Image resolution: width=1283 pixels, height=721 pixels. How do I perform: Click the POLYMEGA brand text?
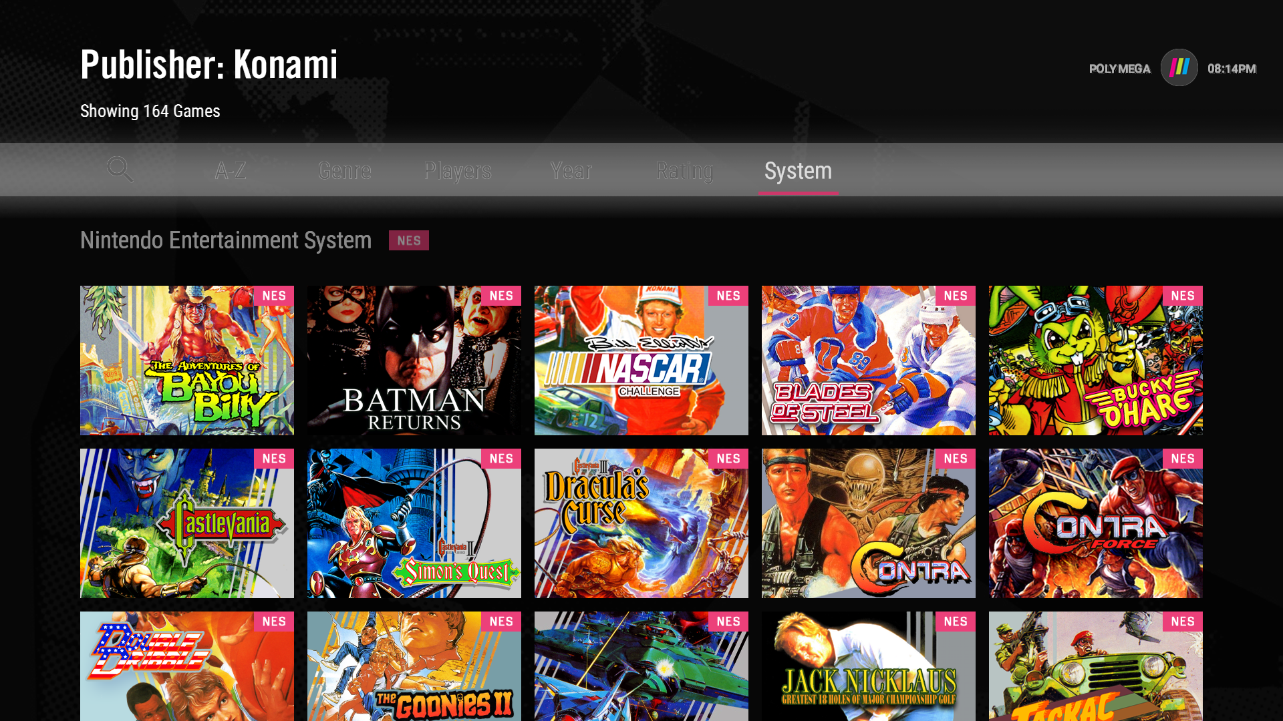[x=1120, y=69]
